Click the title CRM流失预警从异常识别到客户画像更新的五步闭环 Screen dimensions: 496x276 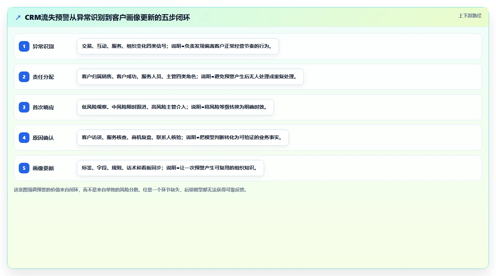pyautogui.click(x=107, y=18)
